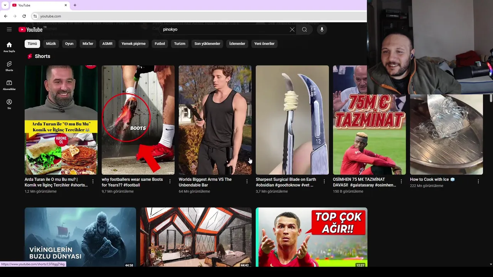Click the magnifier search button

[304, 30]
